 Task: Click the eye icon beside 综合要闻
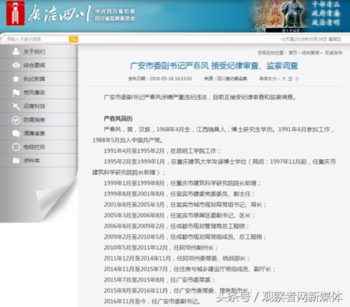point(16,65)
